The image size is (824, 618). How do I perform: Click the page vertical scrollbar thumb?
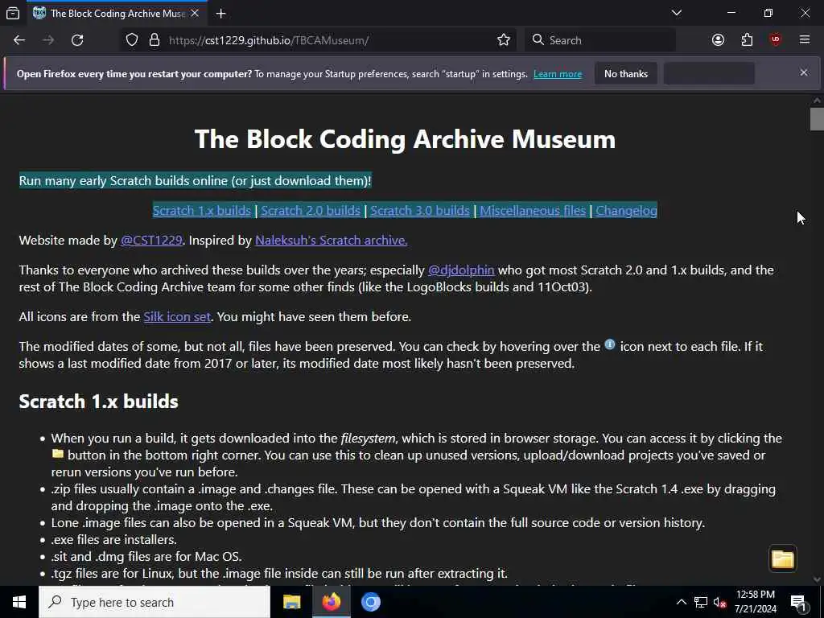[x=817, y=119]
